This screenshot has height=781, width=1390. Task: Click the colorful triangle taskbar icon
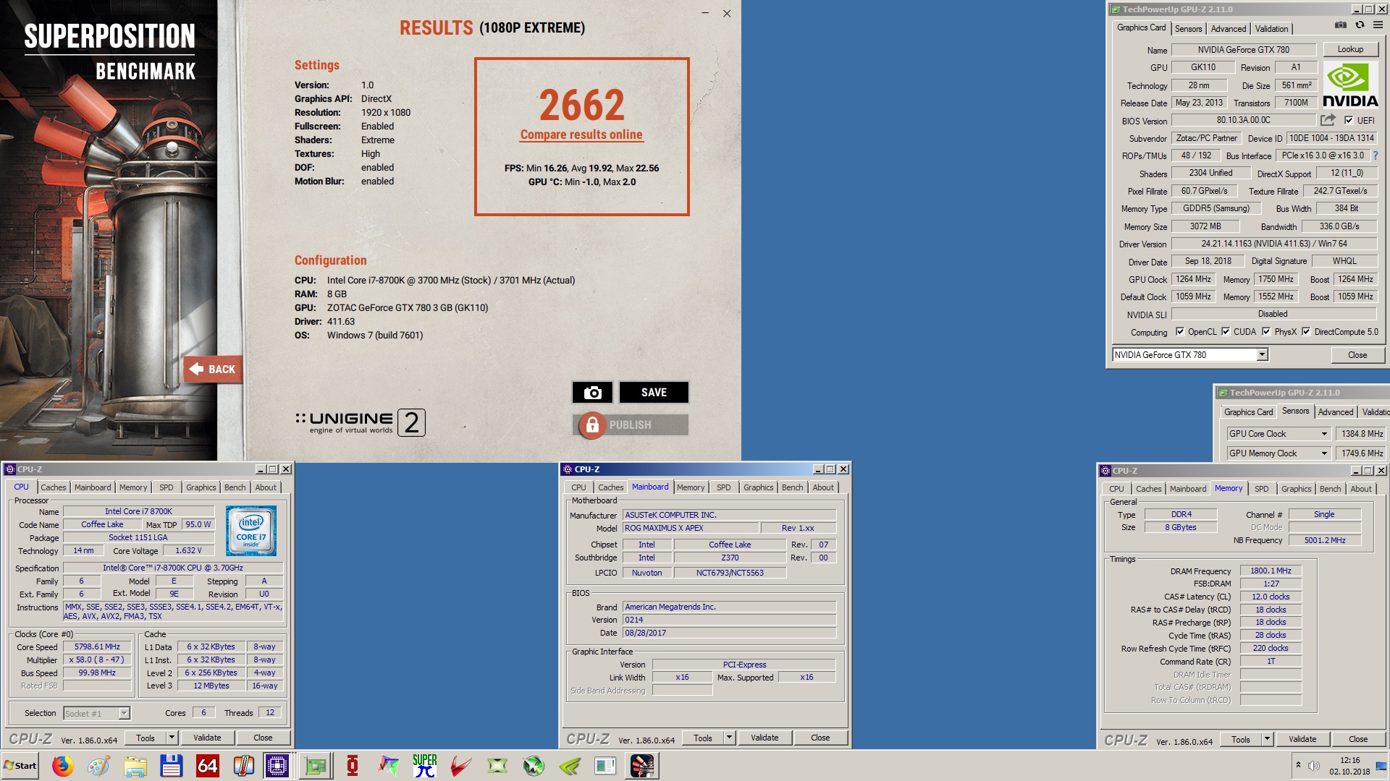[389, 766]
